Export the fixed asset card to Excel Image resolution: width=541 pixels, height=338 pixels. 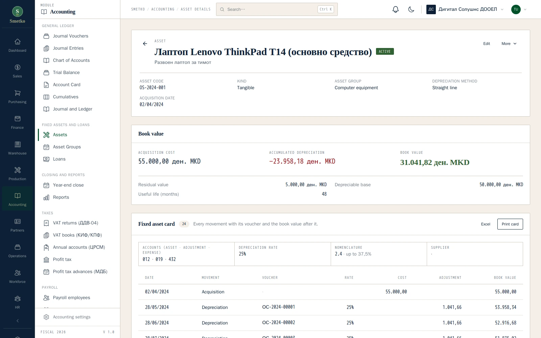click(x=486, y=224)
